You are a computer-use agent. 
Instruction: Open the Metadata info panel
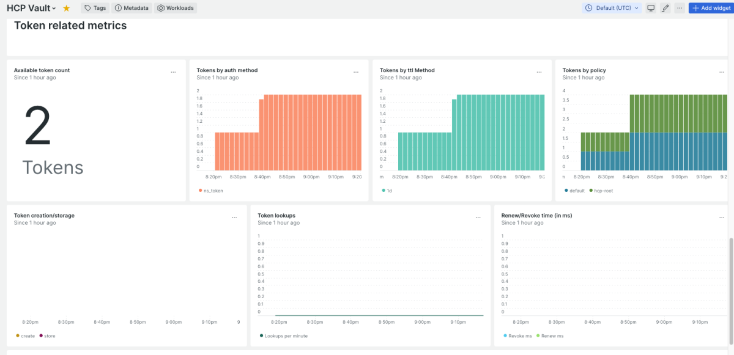pos(132,9)
